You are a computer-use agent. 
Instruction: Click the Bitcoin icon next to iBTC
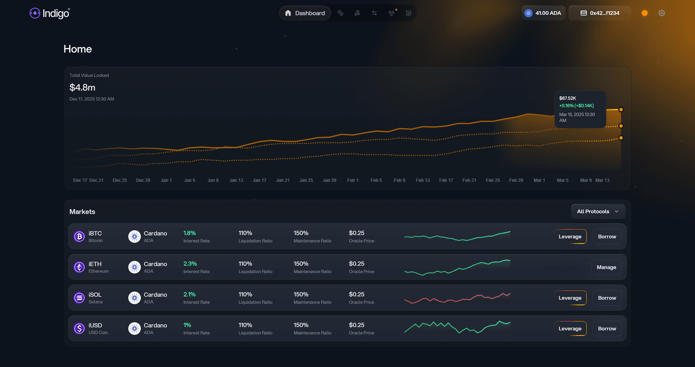point(79,236)
